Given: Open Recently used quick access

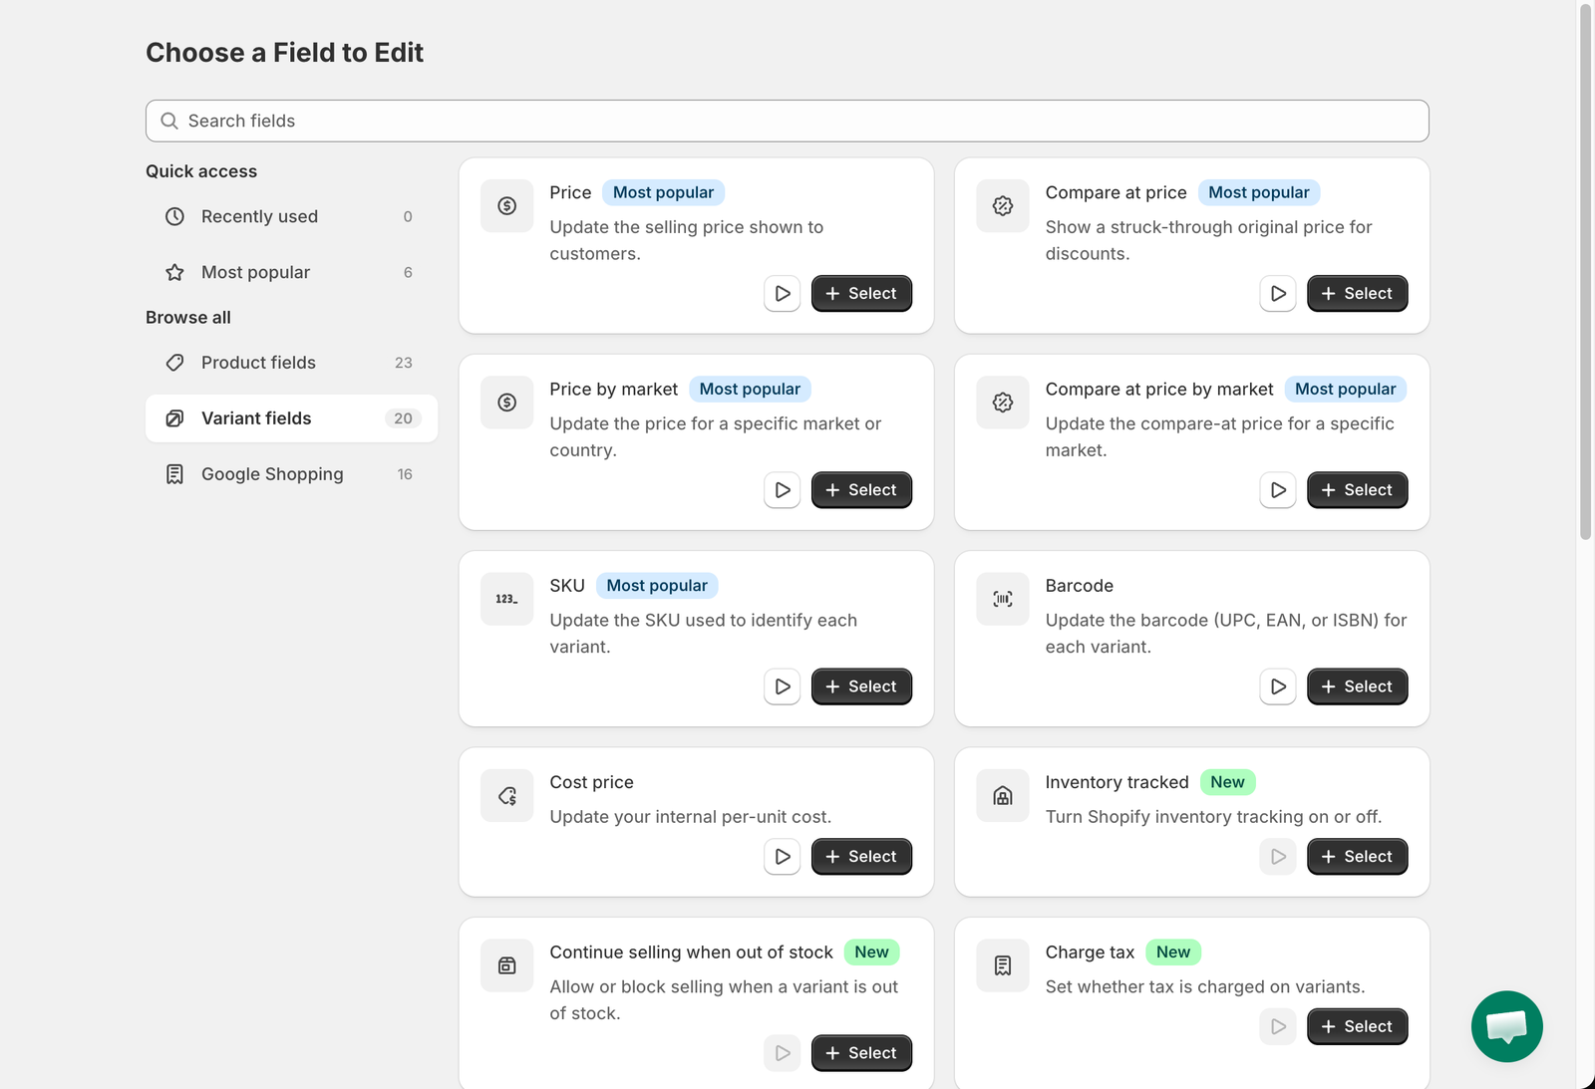Looking at the screenshot, I should (x=291, y=216).
